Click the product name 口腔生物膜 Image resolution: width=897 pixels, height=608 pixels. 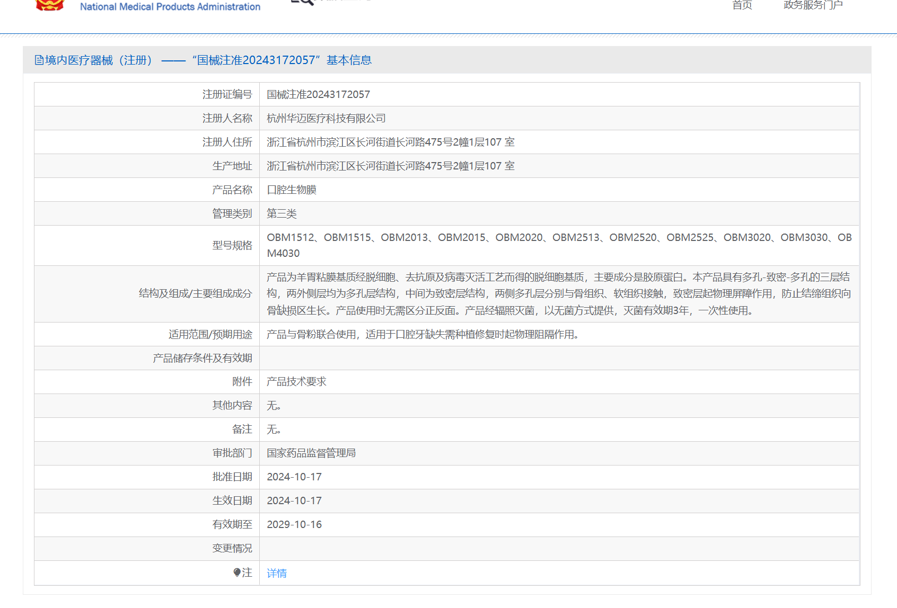point(292,190)
